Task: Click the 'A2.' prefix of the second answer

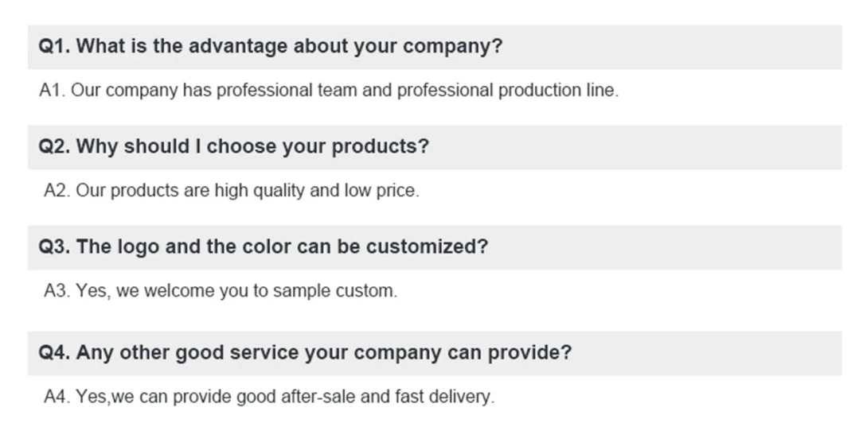Action: tap(57, 191)
